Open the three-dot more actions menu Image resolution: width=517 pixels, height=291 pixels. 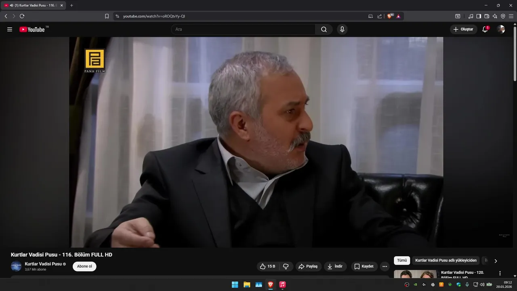tap(385, 266)
